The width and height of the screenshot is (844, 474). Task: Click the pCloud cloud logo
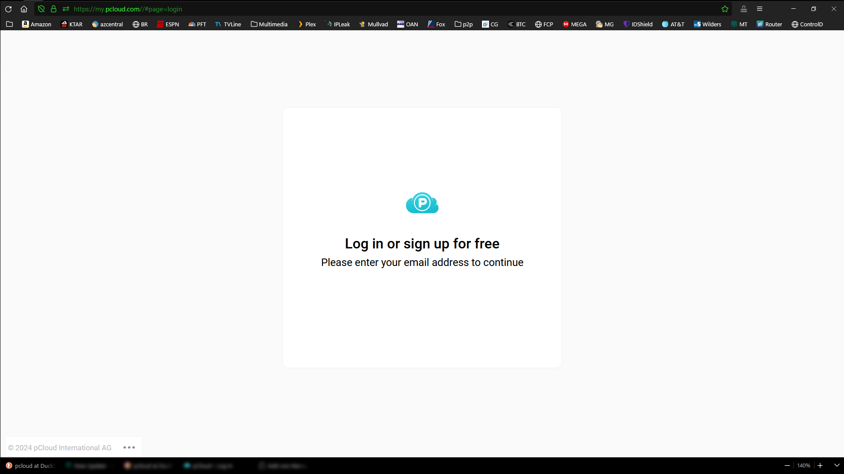(422, 203)
